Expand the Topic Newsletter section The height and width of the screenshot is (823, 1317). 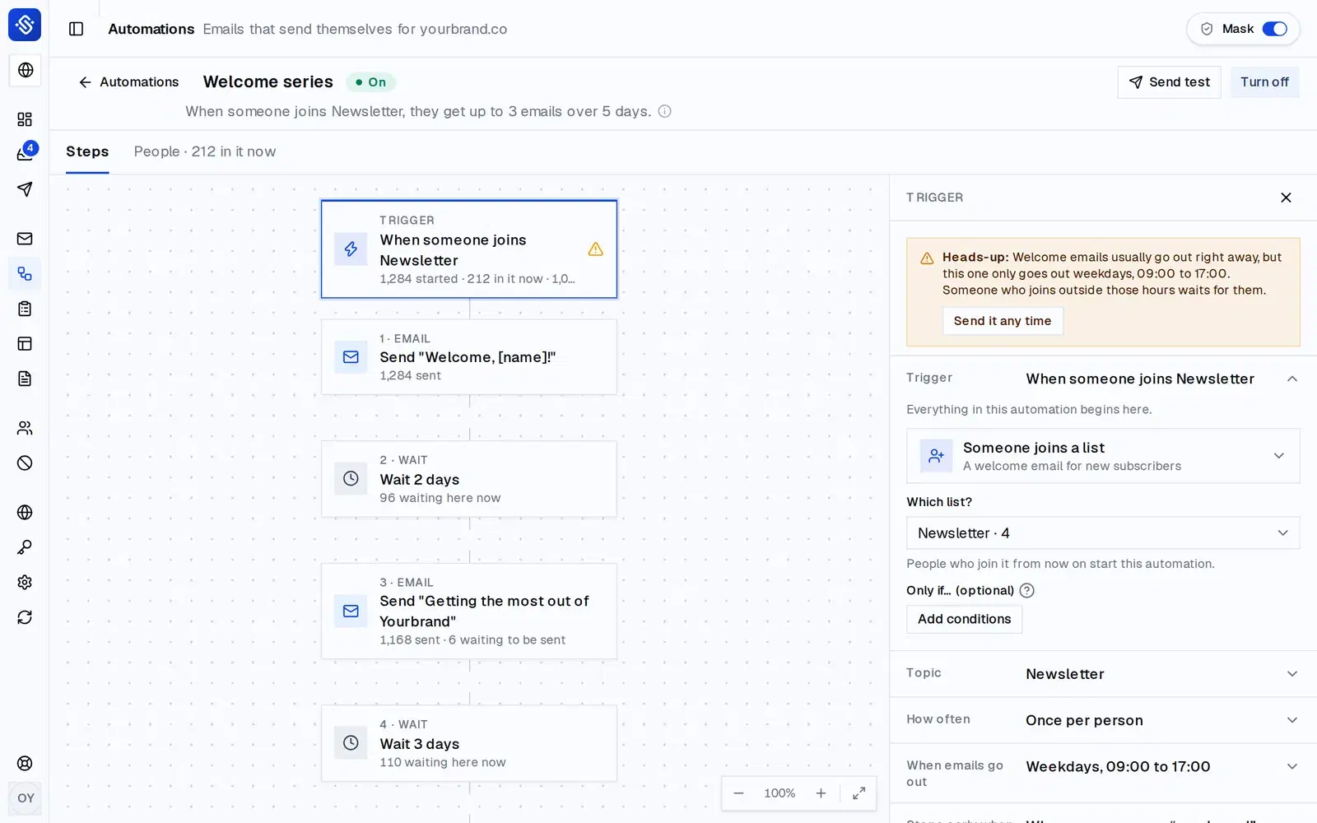(1103, 674)
